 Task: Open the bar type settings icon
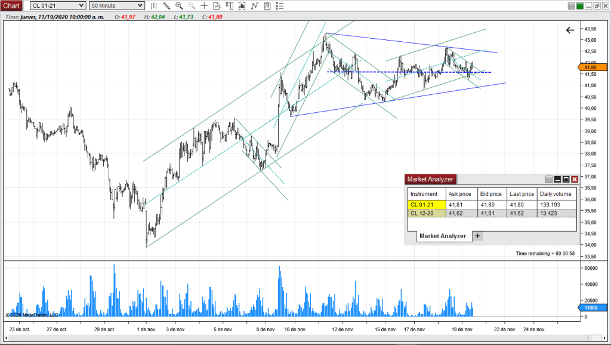[154, 5]
